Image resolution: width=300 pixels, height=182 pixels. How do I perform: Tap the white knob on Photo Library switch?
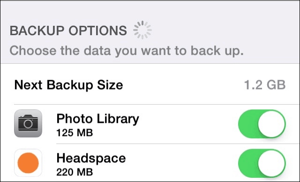(x=271, y=124)
